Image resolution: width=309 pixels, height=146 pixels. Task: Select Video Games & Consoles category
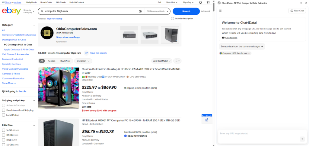[15, 69]
